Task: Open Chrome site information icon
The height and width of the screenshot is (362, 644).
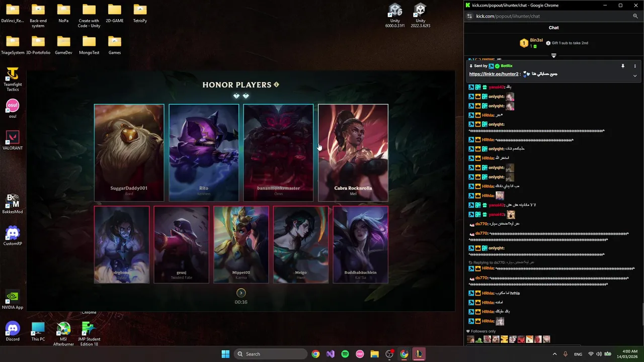Action: click(x=469, y=16)
